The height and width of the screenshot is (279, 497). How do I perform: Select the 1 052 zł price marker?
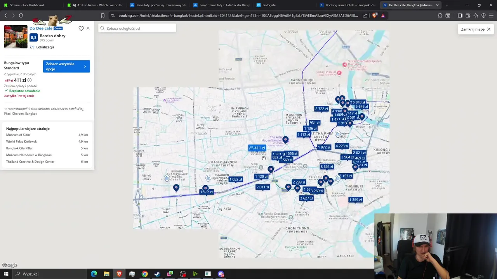236,179
